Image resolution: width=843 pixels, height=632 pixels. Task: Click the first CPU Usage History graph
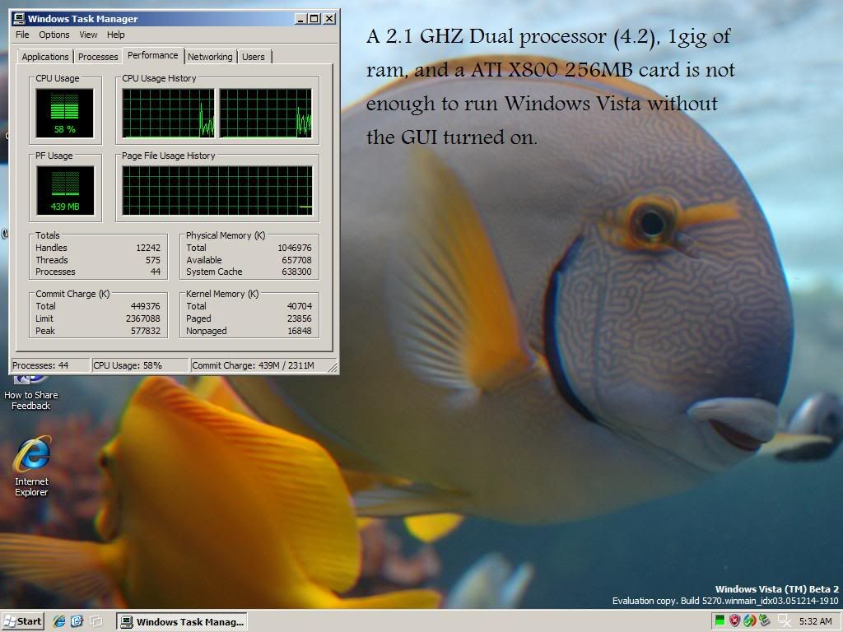(168, 114)
